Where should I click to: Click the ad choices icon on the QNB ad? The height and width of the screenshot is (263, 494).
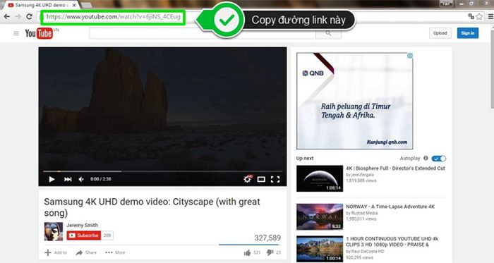coord(410,56)
